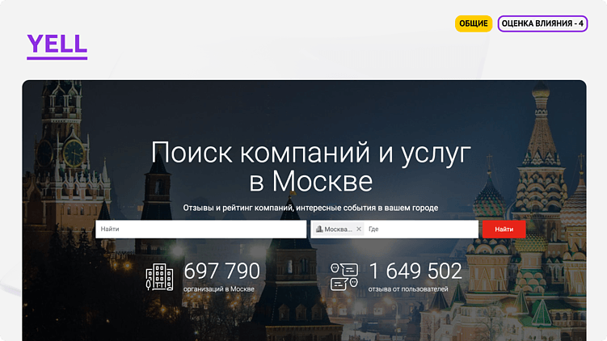Click the YELL logo

pyautogui.click(x=57, y=46)
